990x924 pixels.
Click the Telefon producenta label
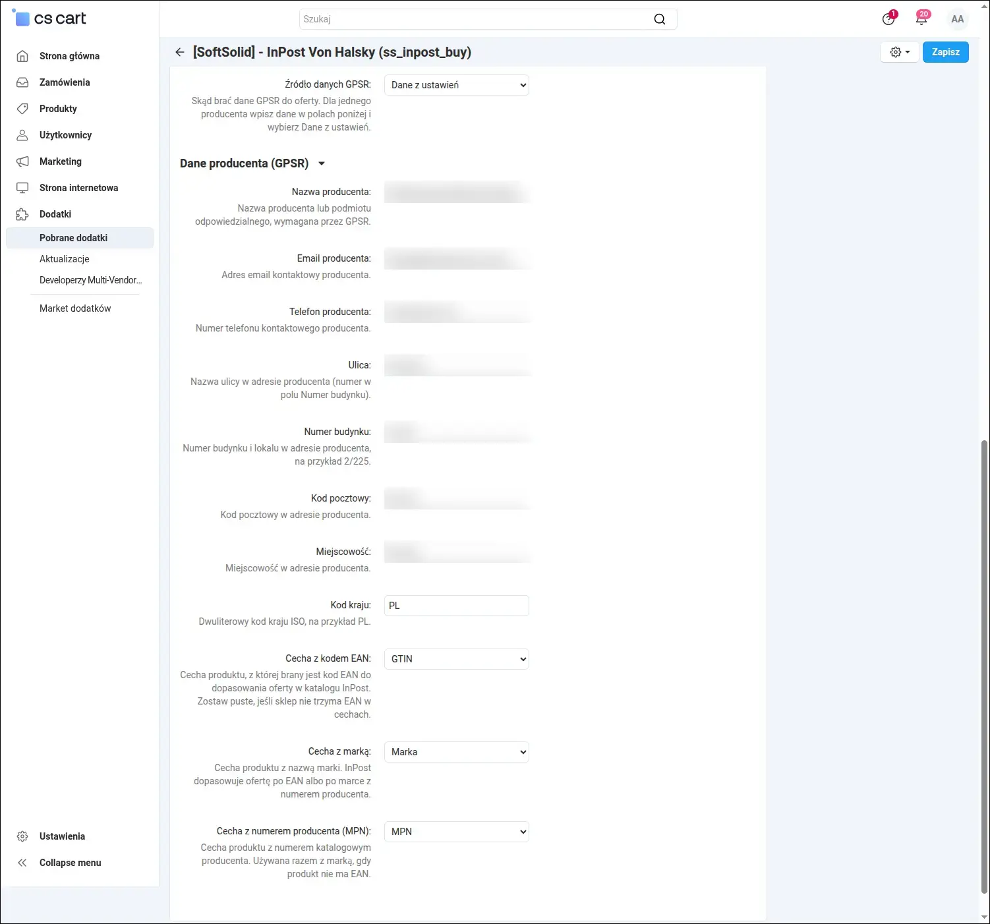pyautogui.click(x=330, y=312)
